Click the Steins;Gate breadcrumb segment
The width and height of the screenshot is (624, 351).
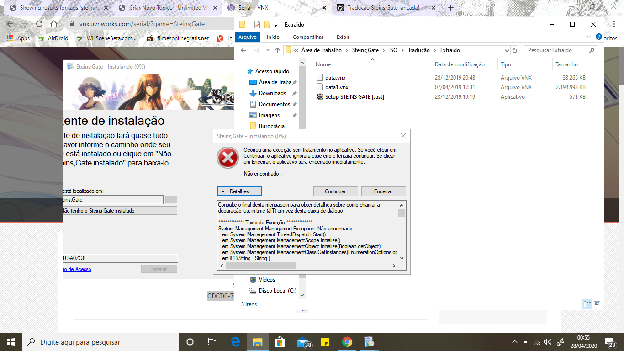click(x=365, y=50)
